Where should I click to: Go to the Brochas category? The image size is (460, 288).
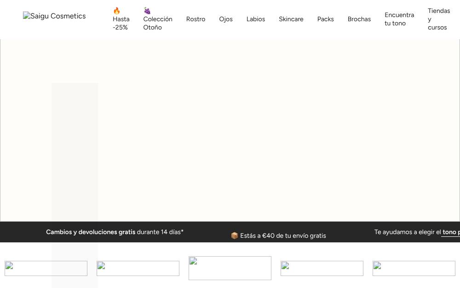pyautogui.click(x=359, y=19)
